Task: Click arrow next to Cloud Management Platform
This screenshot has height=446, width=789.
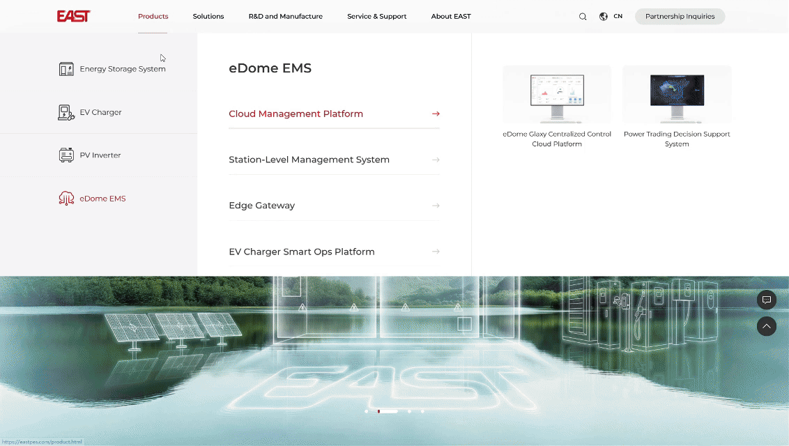Action: (436, 114)
